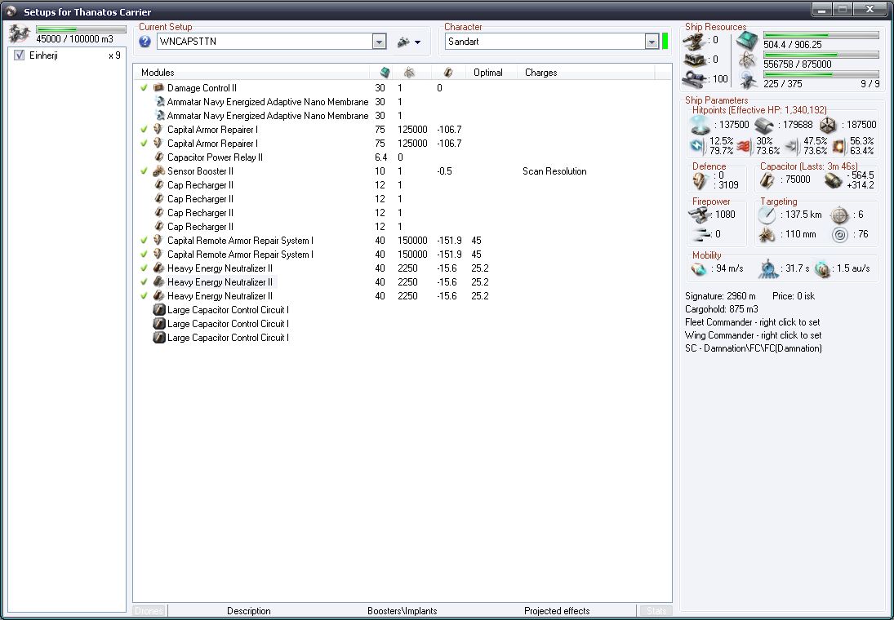
Task: Open the Character Sandart dropdown
Action: pyautogui.click(x=652, y=42)
